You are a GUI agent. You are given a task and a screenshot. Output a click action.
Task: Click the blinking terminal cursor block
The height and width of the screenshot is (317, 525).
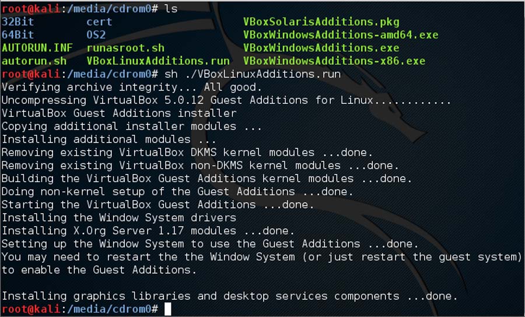pos(168,309)
